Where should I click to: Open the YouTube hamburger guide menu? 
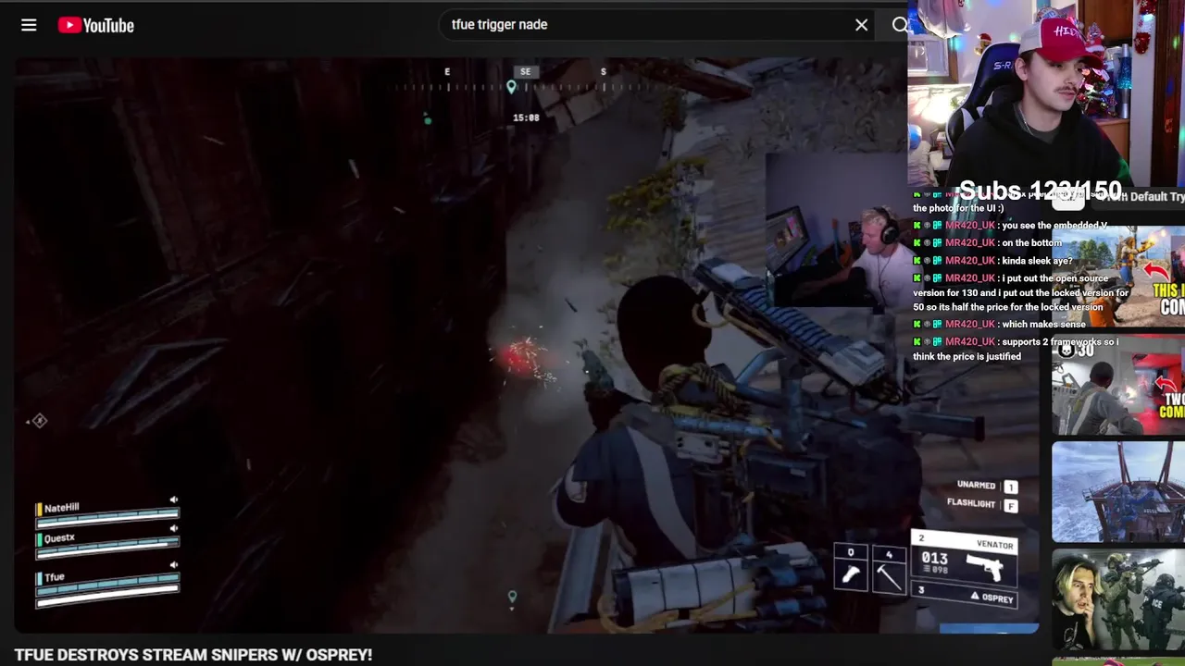[29, 25]
